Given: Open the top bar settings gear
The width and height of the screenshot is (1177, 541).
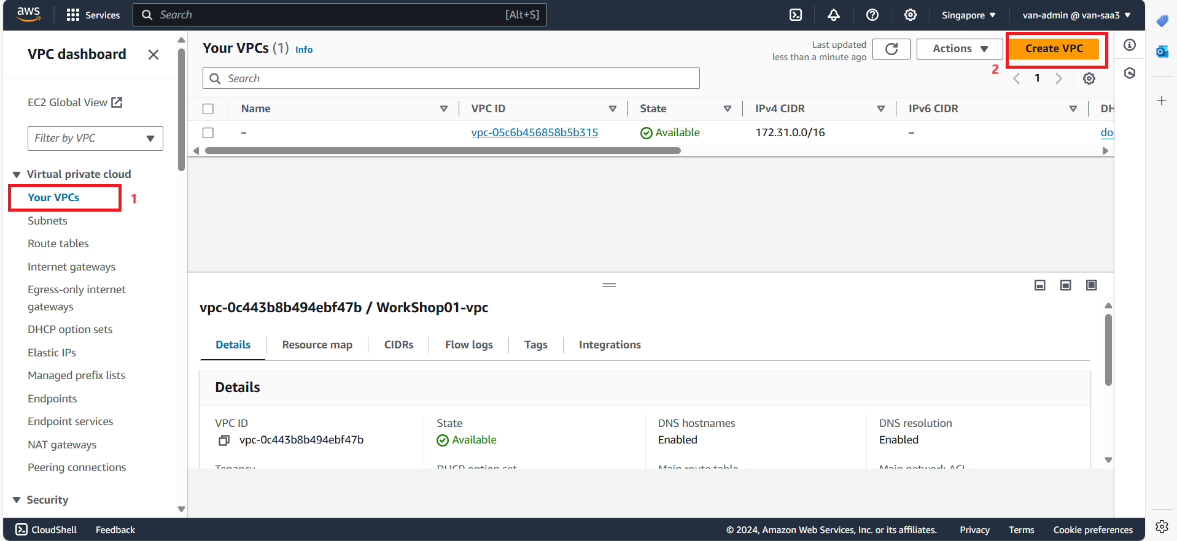Looking at the screenshot, I should (910, 15).
